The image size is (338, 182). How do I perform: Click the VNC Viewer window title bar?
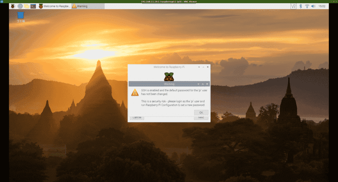(169, 1)
